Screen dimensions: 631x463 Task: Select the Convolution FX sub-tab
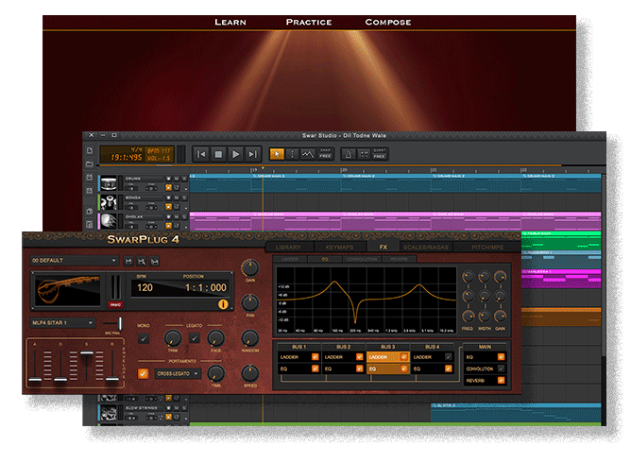(x=362, y=259)
